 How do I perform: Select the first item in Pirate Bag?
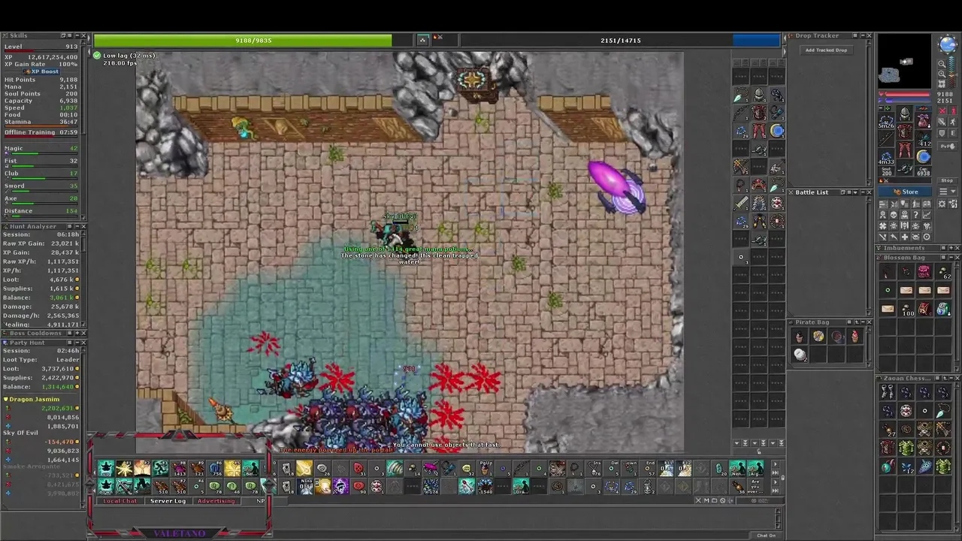click(x=800, y=337)
